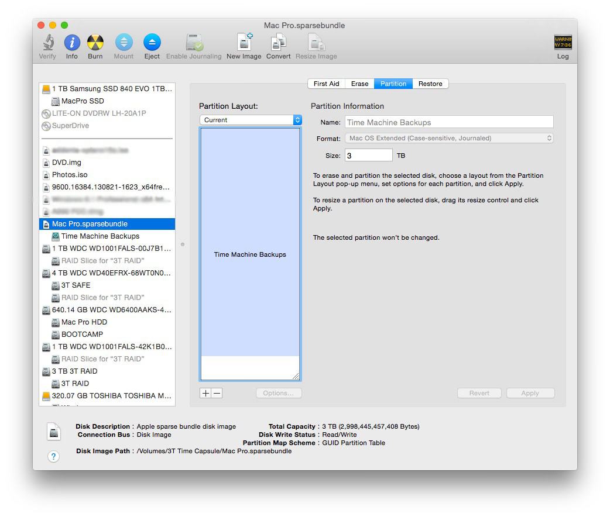Image resolution: width=610 pixels, height=517 pixels.
Task: Click the Size field showing 3
Action: pyautogui.click(x=369, y=156)
